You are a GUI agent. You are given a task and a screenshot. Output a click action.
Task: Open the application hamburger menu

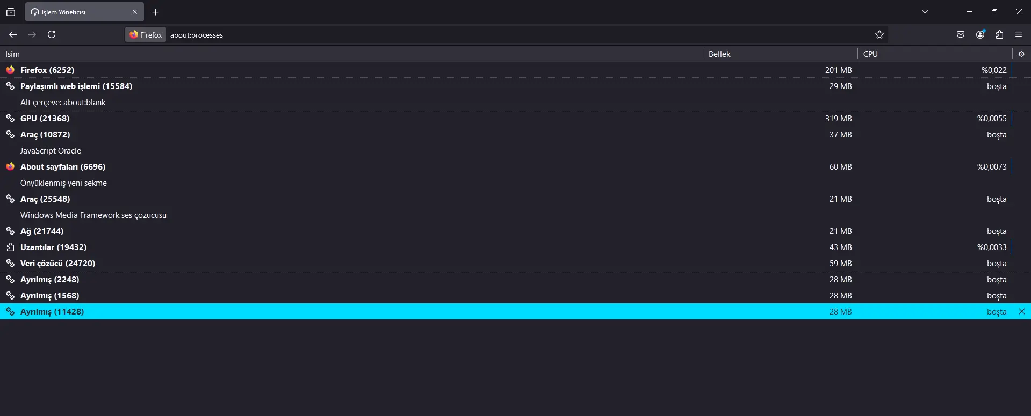coord(1019,34)
